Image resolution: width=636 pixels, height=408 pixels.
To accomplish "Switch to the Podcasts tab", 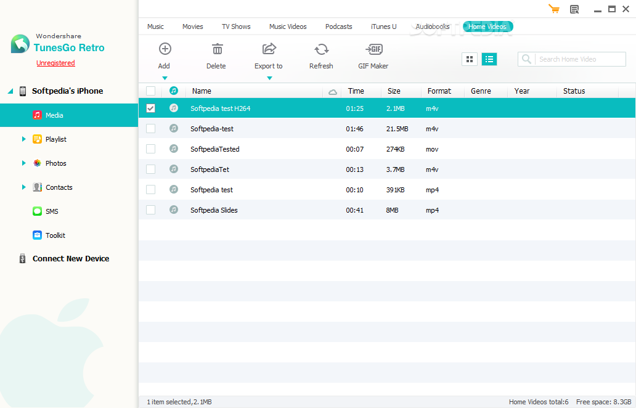I will (339, 27).
